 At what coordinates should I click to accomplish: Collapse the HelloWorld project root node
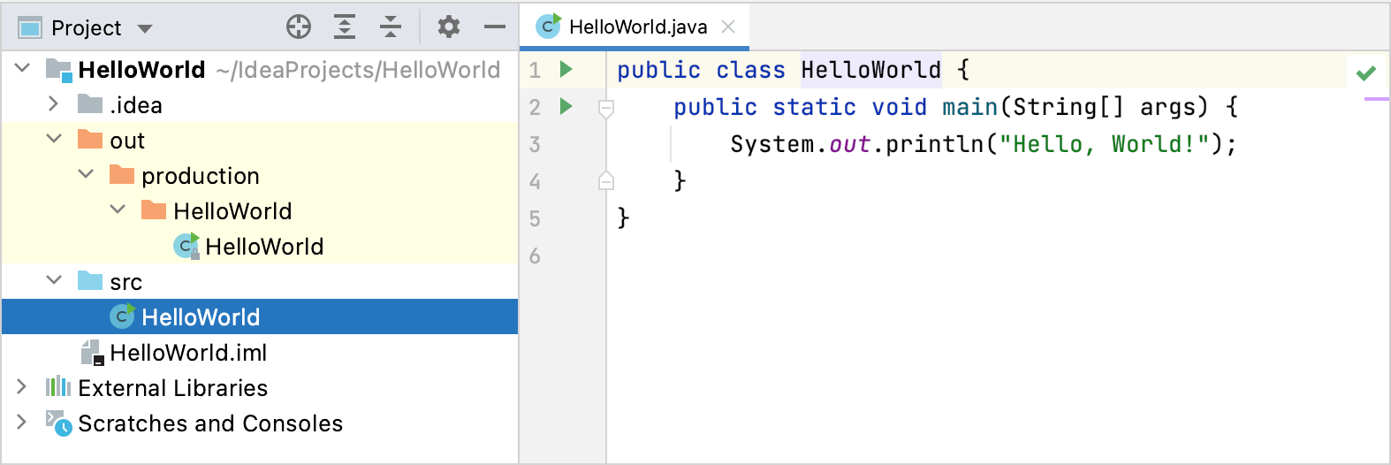pos(23,68)
